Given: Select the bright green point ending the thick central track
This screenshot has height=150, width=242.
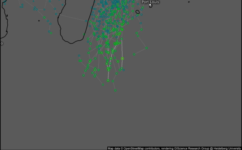Looking at the screenshot, I should [x=108, y=81].
